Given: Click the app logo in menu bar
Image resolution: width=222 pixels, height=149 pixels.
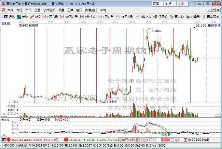Looking at the screenshot, I should pyautogui.click(x=3, y=10).
